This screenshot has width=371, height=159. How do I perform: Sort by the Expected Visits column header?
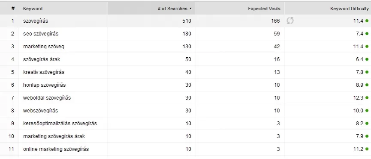pyautogui.click(x=264, y=9)
